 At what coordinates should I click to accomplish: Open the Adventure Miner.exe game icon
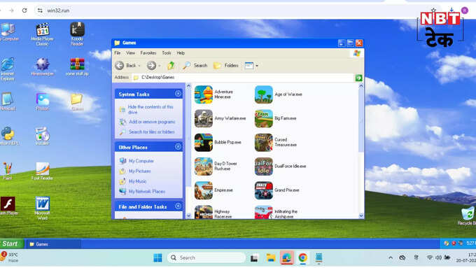click(204, 94)
